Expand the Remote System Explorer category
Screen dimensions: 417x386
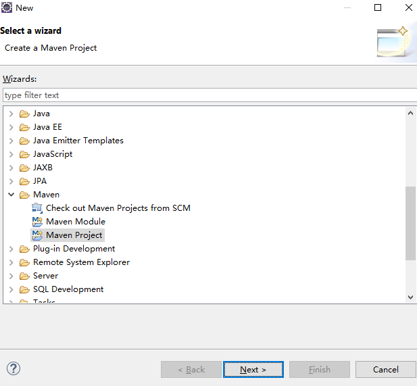[11, 262]
